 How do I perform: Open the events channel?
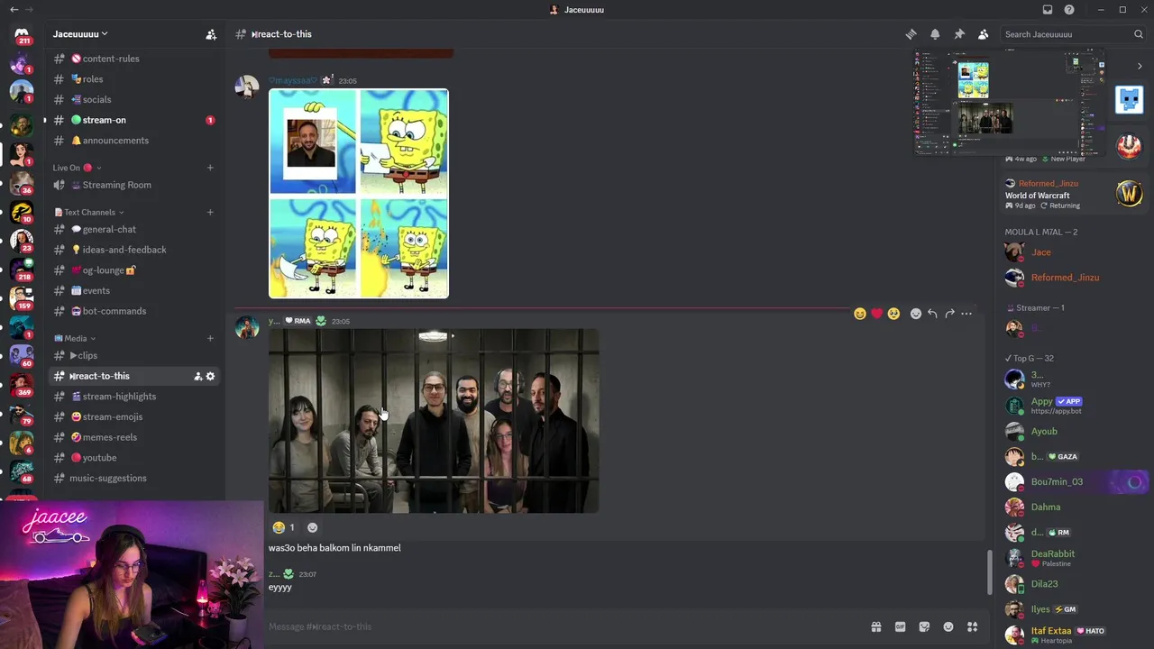click(x=133, y=291)
